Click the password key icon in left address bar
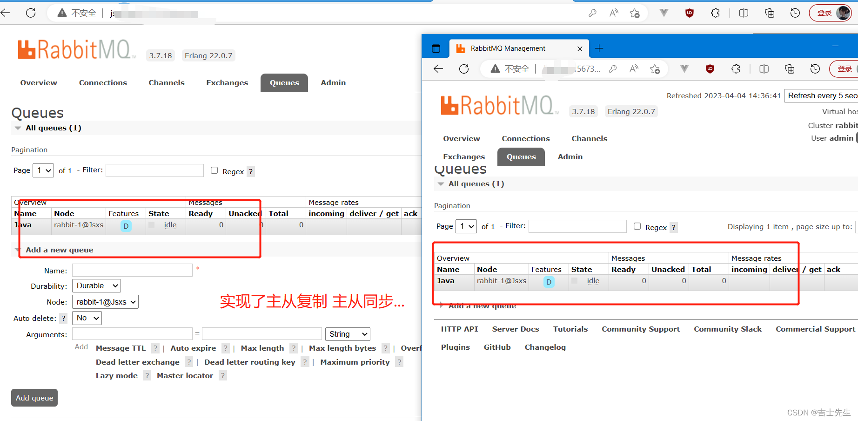 (592, 13)
